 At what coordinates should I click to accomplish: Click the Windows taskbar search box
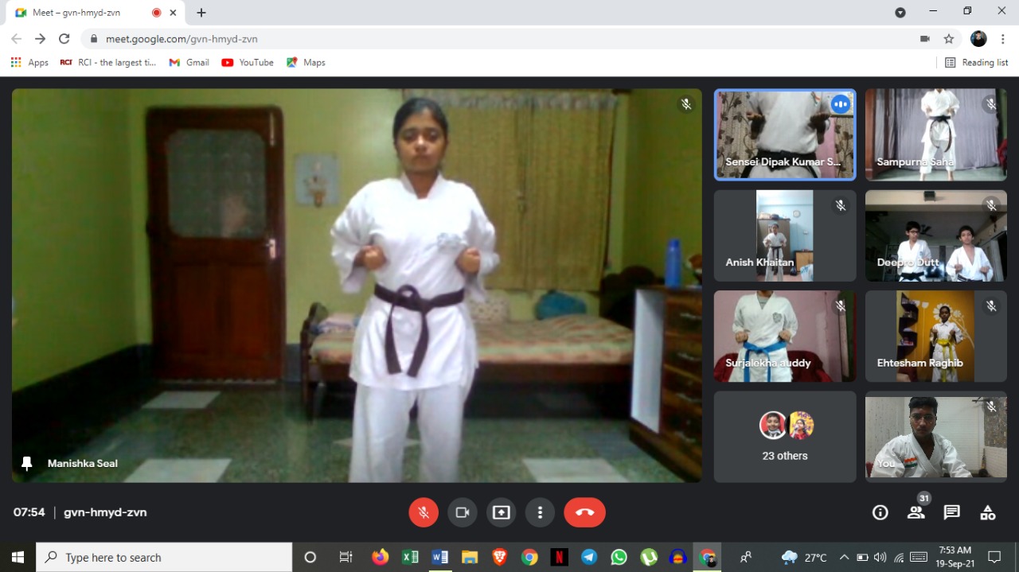pos(165,557)
